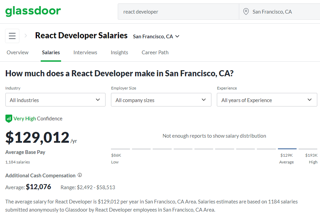320x217 pixels.
Task: Click the $129K Average salary bar segment
Action: click(x=287, y=149)
